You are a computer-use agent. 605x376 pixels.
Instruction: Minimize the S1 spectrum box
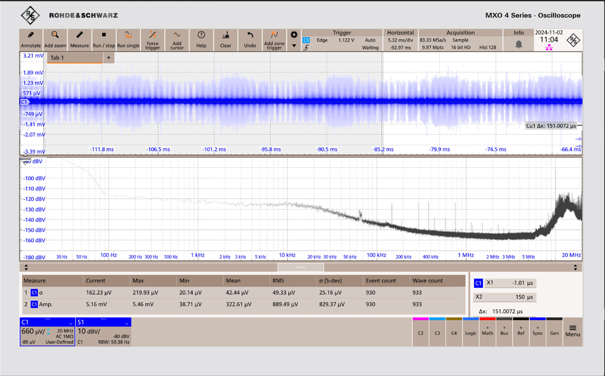pos(127,322)
